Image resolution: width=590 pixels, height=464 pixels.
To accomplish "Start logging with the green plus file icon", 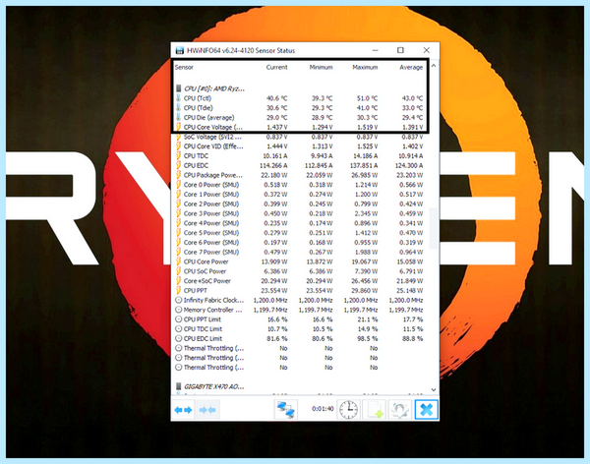I will coord(374,409).
